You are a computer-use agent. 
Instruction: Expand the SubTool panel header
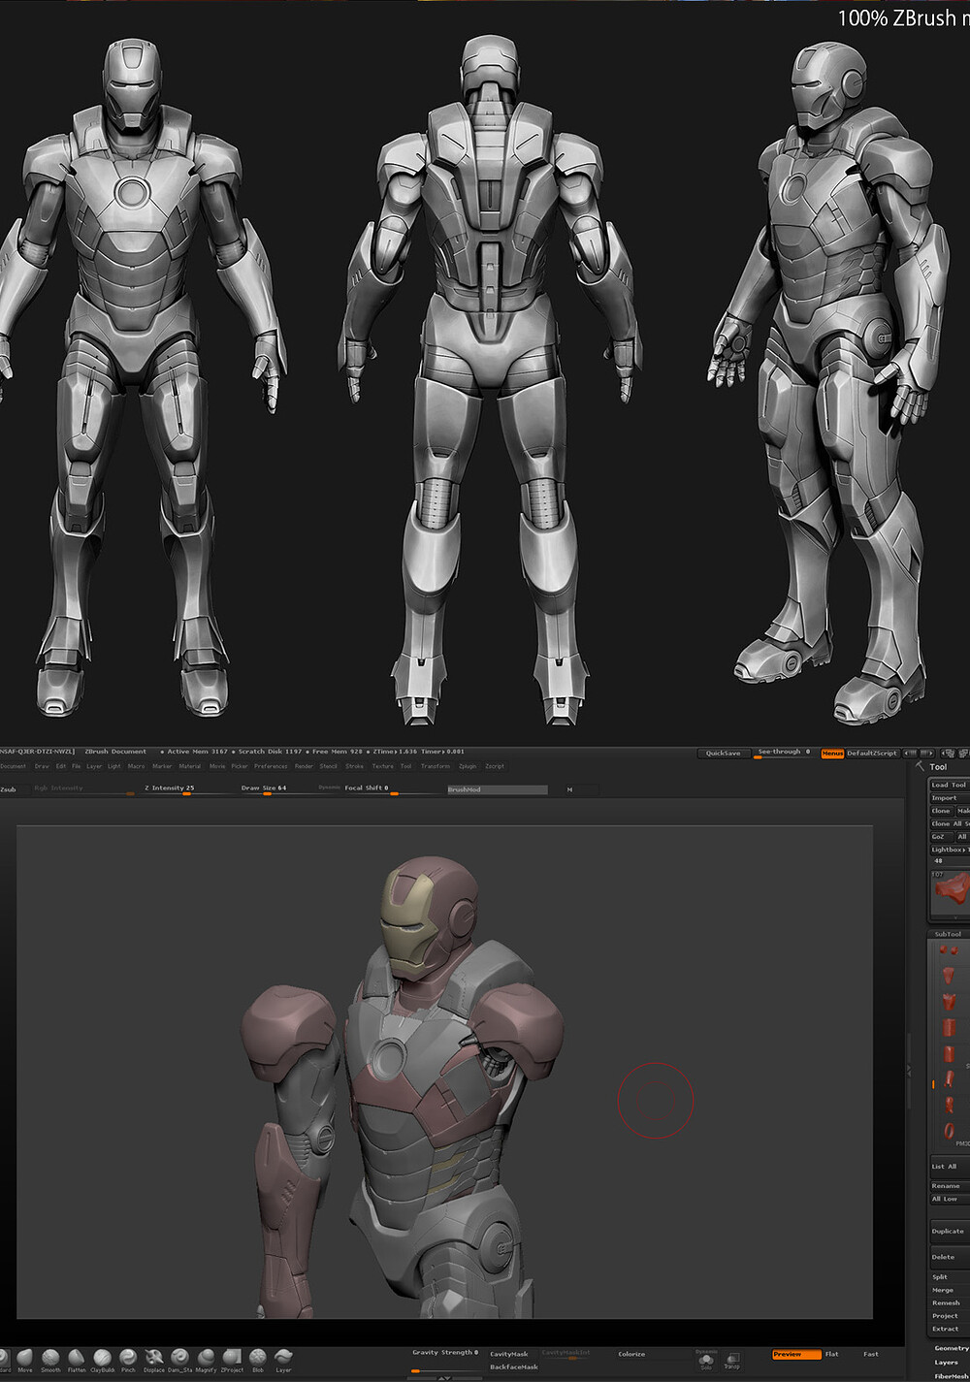tap(948, 934)
